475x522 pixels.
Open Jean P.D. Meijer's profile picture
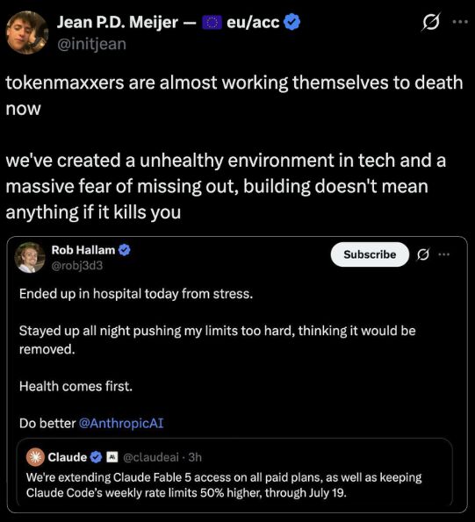tap(27, 32)
